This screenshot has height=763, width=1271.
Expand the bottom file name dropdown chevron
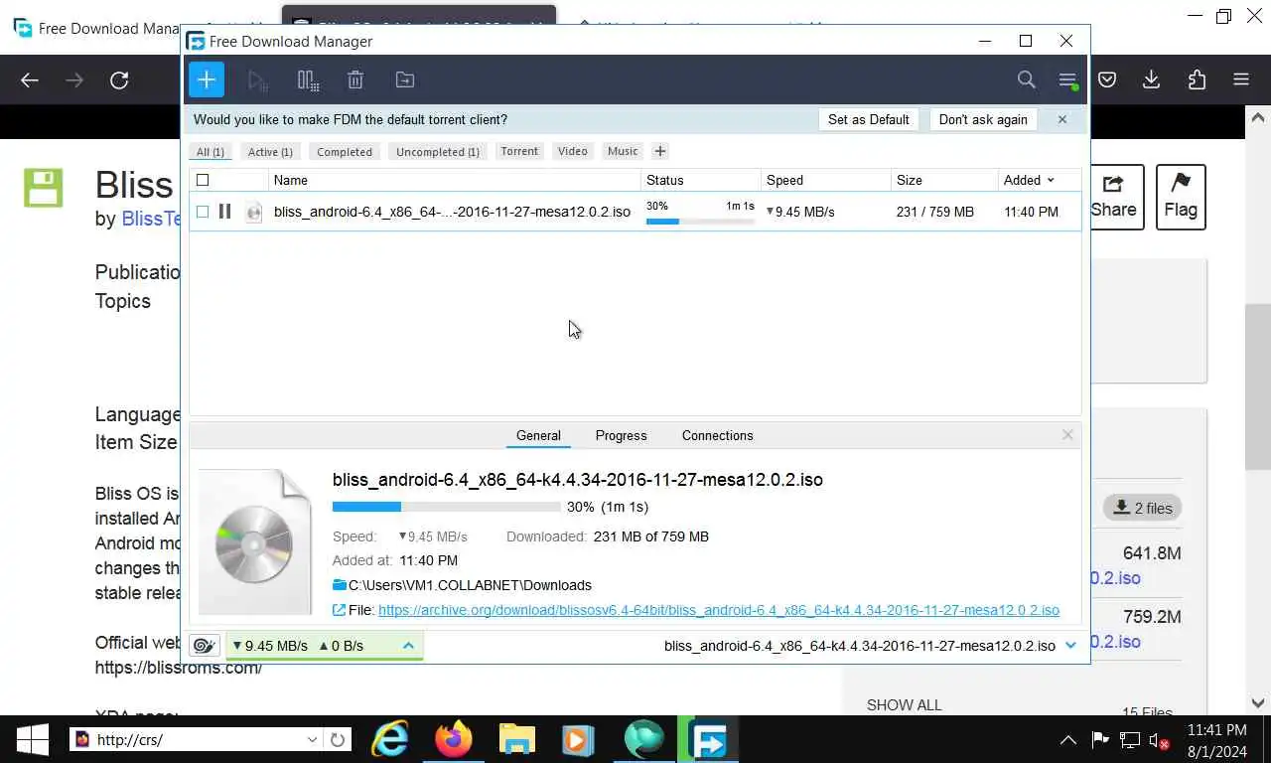point(1070,646)
